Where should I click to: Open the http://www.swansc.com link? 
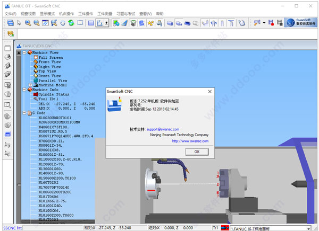click(x=190, y=141)
